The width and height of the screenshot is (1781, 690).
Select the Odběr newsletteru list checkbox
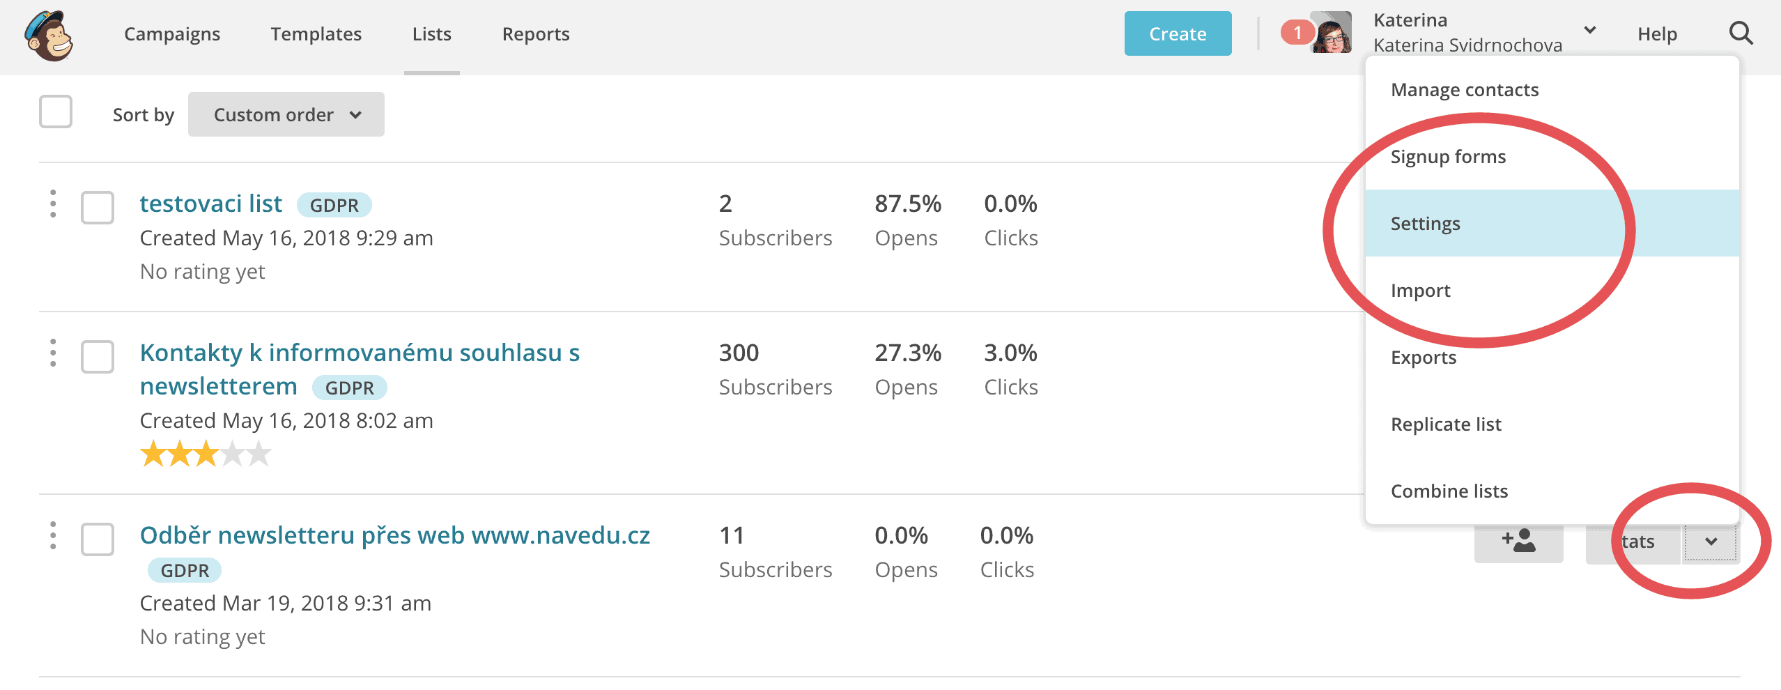pyautogui.click(x=98, y=539)
